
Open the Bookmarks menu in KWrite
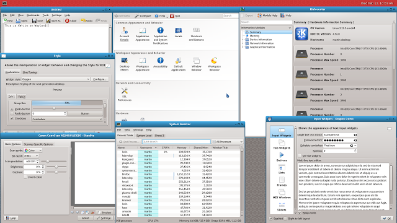pyautogui.click(x=33, y=15)
